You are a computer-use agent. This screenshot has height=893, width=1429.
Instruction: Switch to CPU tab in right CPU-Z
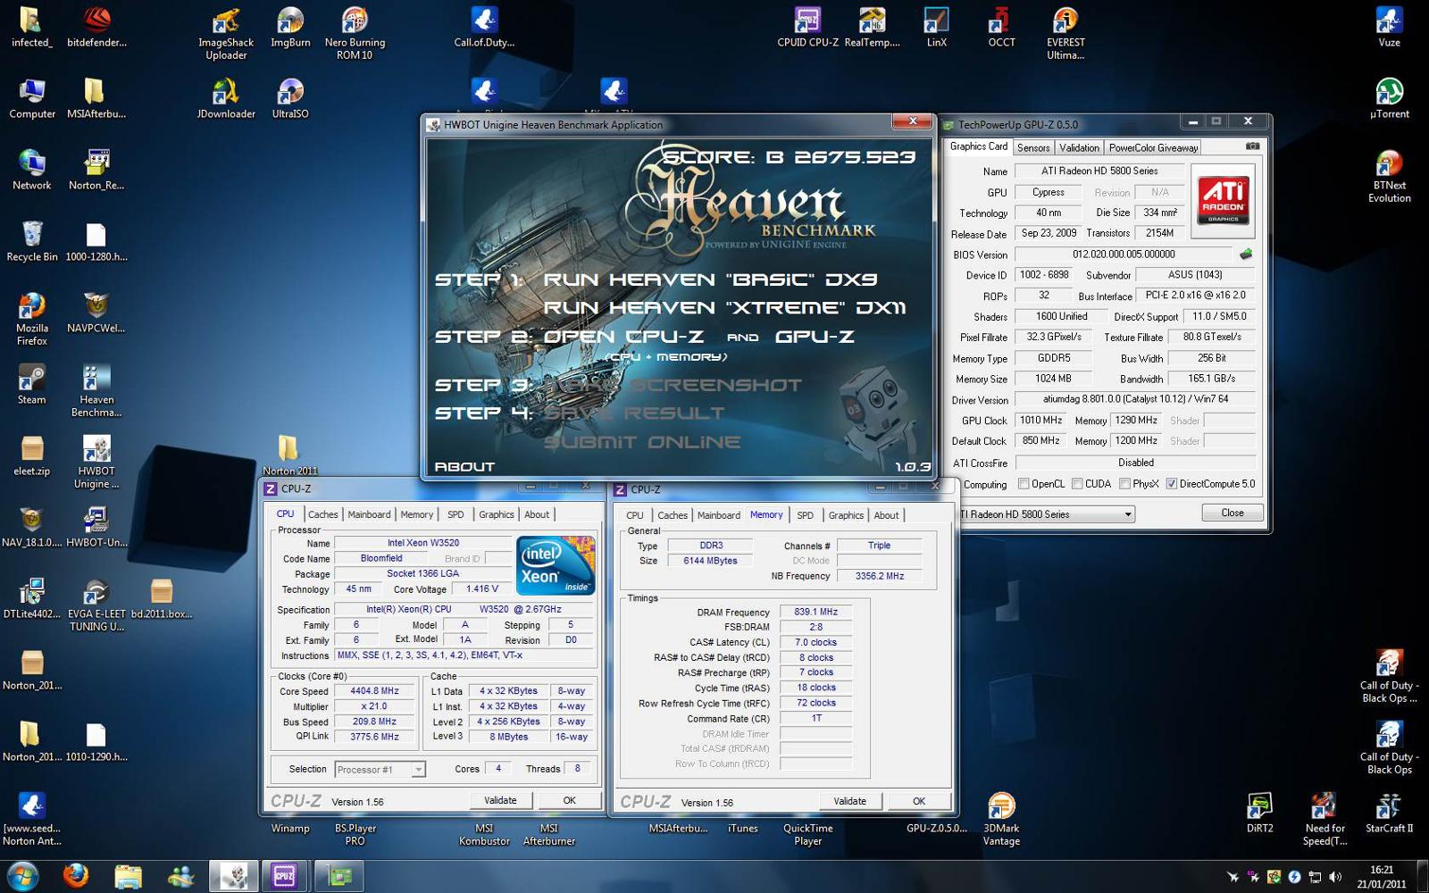635,515
